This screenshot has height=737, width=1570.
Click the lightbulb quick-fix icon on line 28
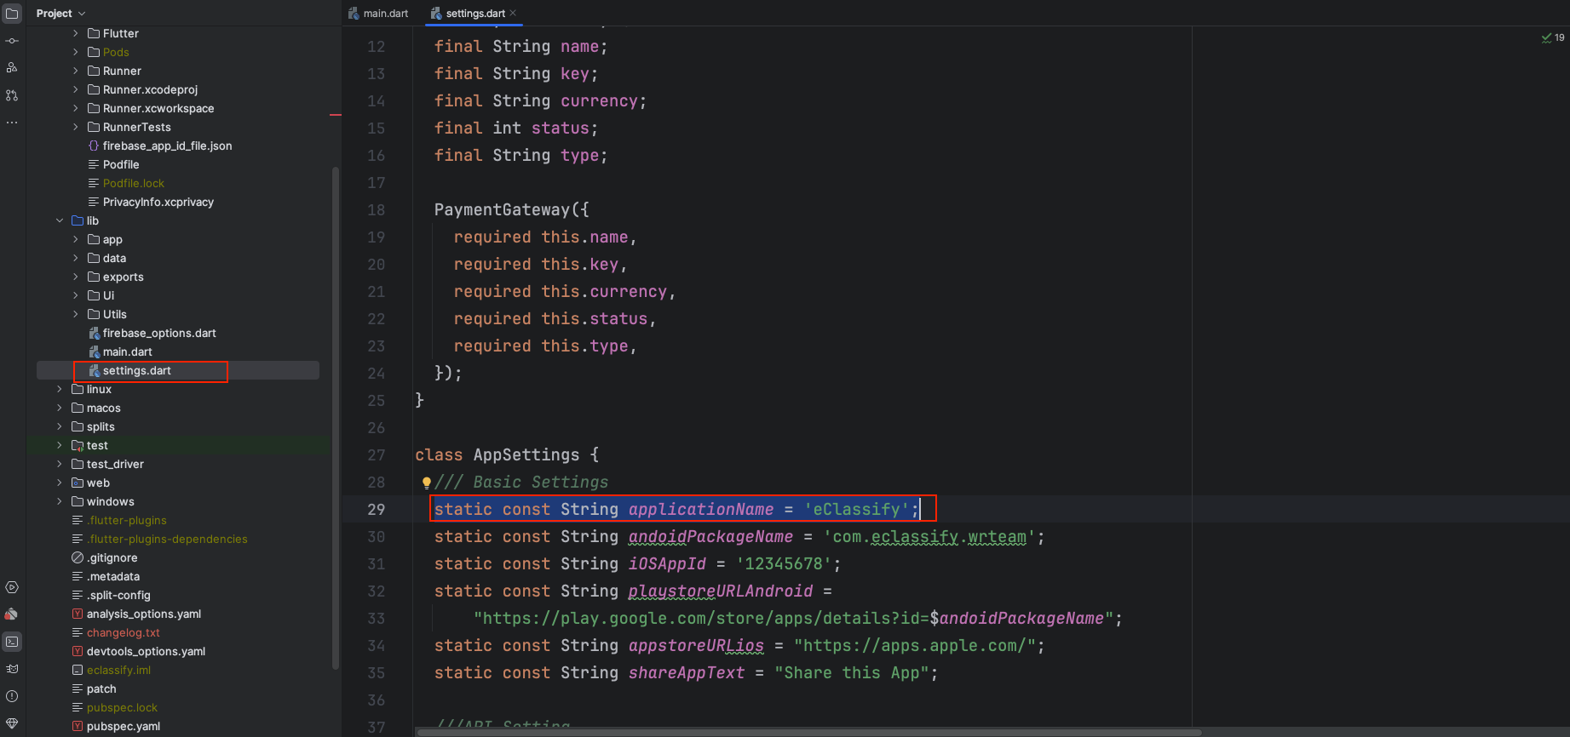(426, 483)
